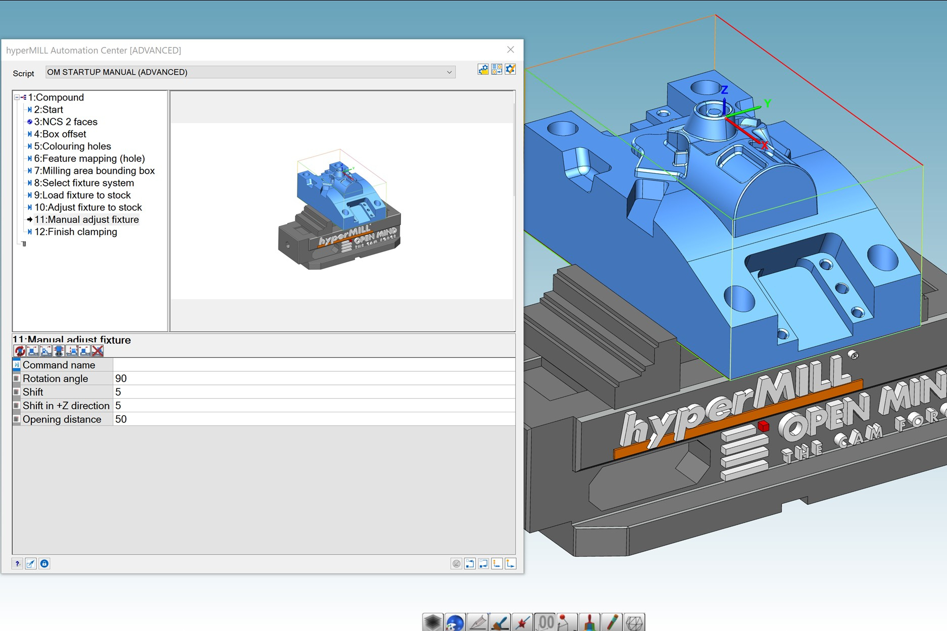Screen dimensions: 947x631
Task: Click the Rotation angle parameter label
Action: pyautogui.click(x=55, y=378)
